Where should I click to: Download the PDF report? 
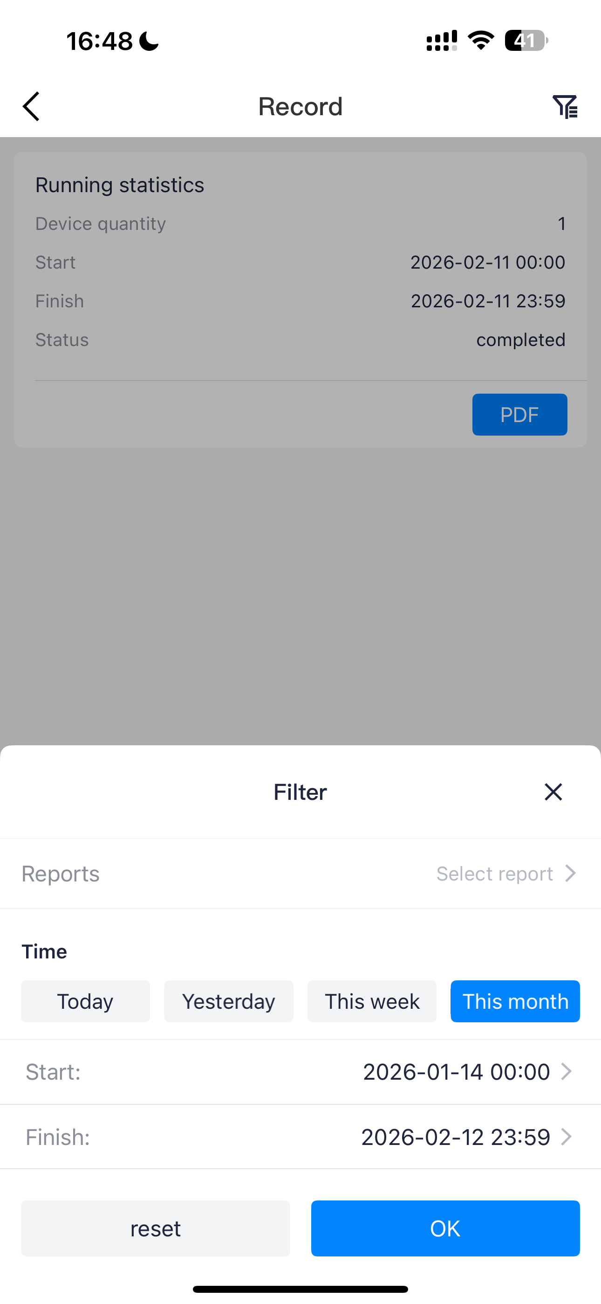click(519, 415)
